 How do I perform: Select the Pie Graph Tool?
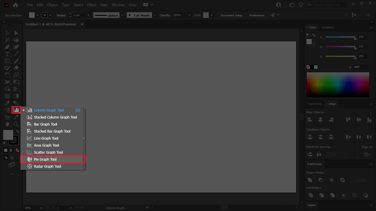(53, 159)
